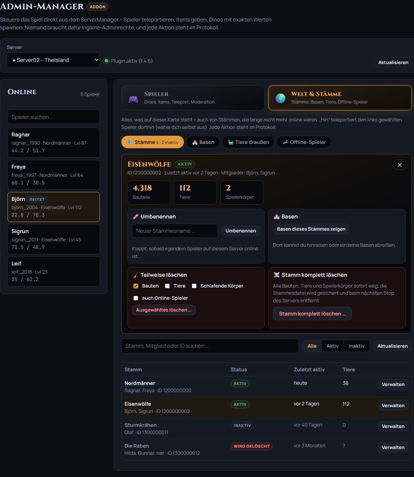The width and height of the screenshot is (414, 477).
Task: Focus the Neuer Stammesname field
Action: pyautogui.click(x=175, y=231)
